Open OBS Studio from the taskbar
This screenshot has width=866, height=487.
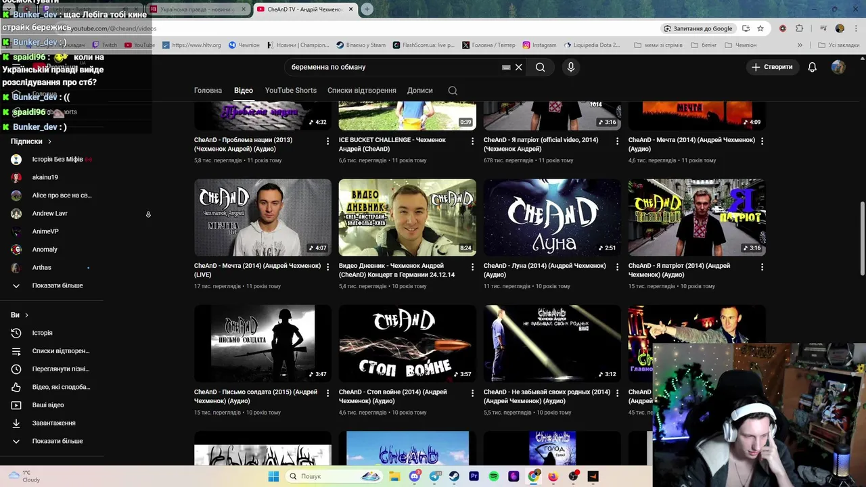573,476
